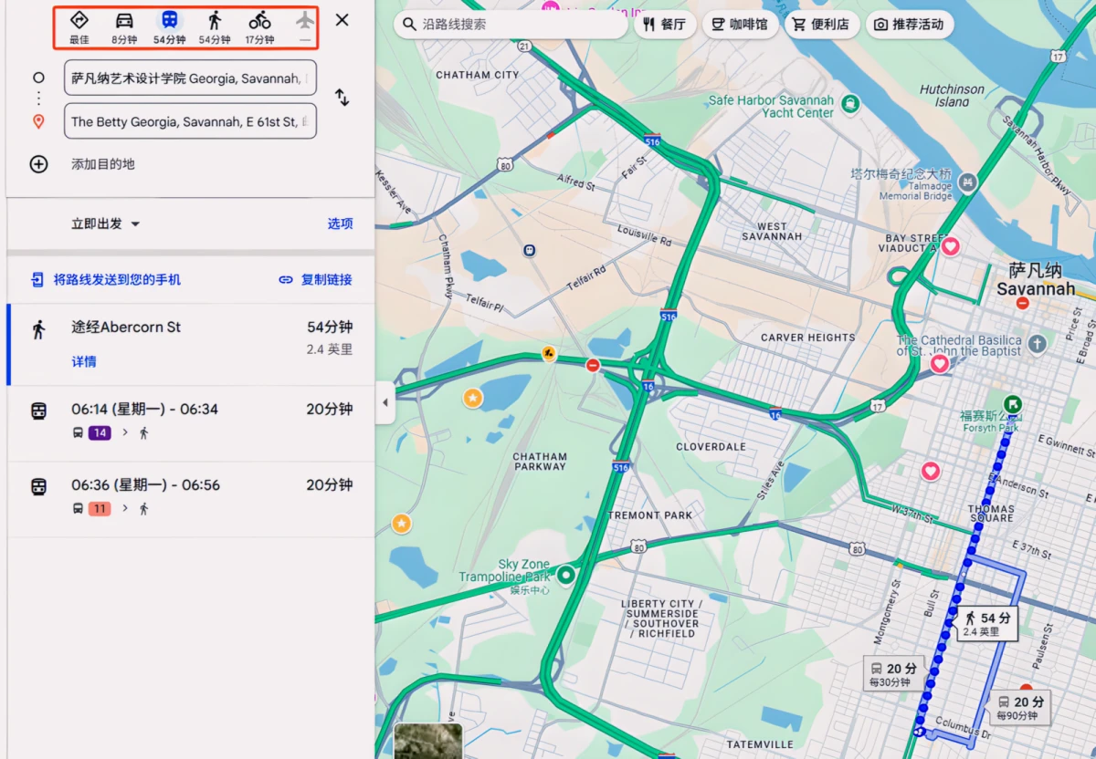The width and height of the screenshot is (1096, 759).
Task: Click the Hutchinson Island map label
Action: (x=952, y=95)
